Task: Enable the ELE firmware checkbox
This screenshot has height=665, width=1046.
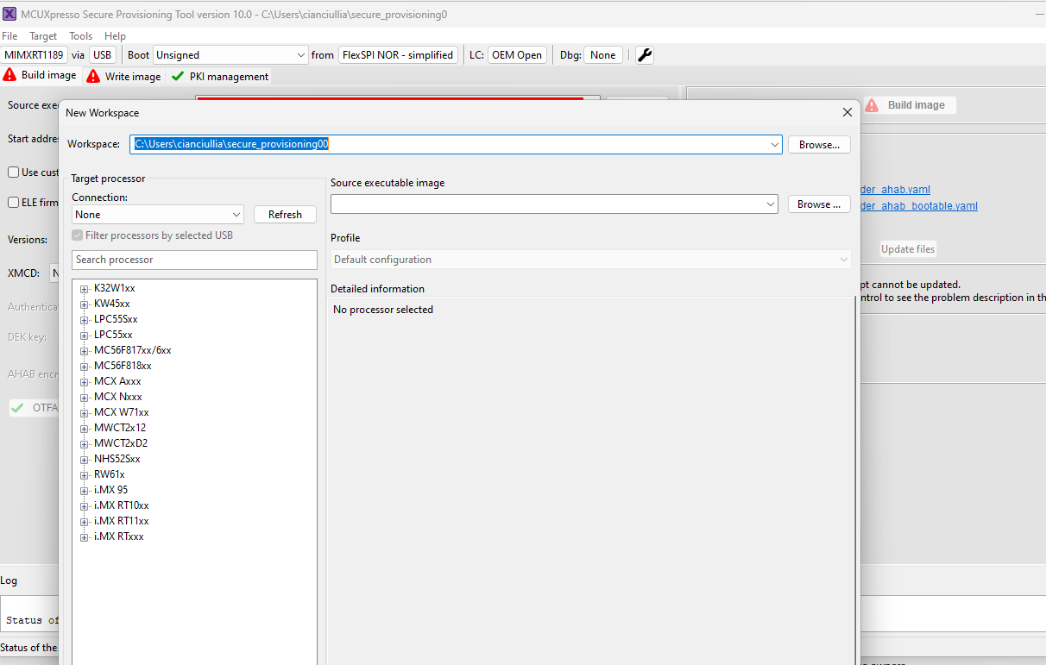Action: click(11, 202)
